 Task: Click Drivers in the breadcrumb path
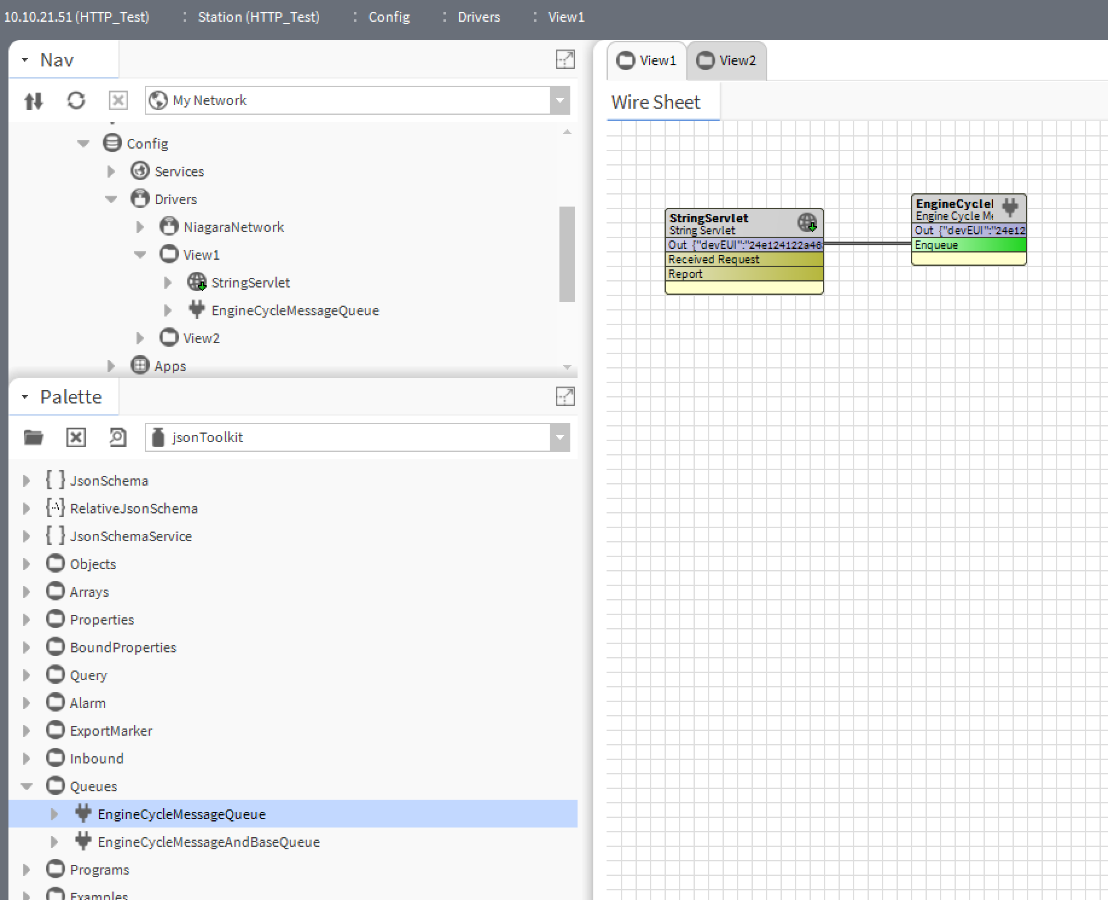click(479, 17)
